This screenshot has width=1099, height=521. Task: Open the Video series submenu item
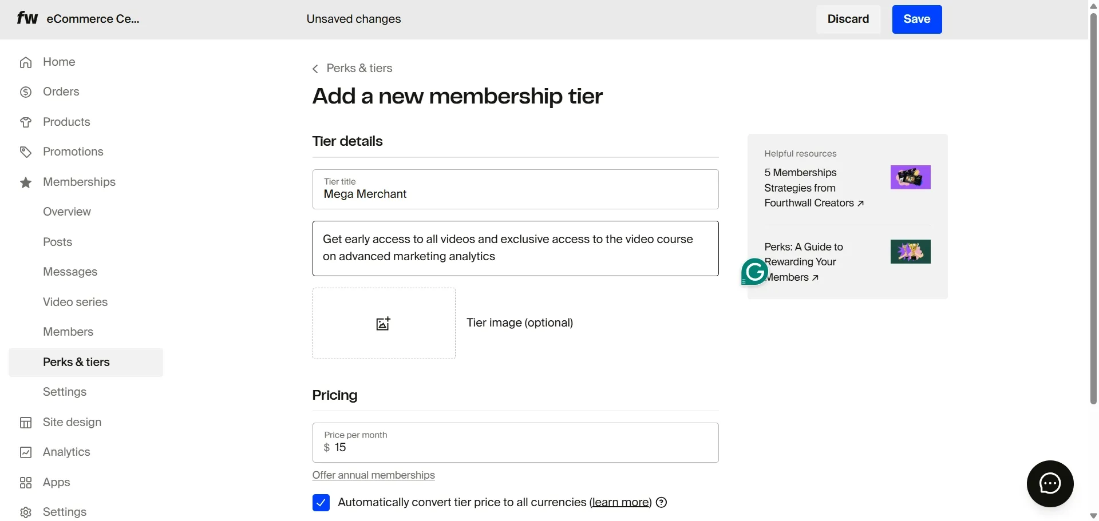[x=76, y=302]
